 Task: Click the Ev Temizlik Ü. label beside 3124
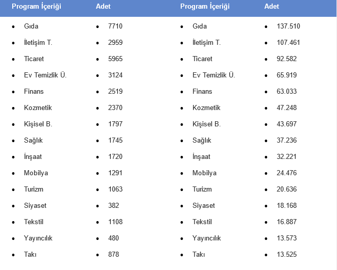coord(45,75)
